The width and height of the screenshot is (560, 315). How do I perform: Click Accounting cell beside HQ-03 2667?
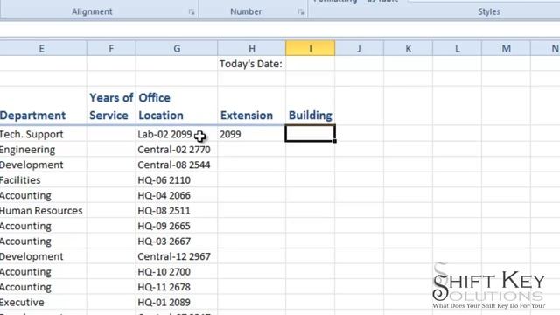click(x=43, y=241)
